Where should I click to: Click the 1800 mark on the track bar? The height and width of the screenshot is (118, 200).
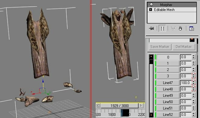pos(112,115)
